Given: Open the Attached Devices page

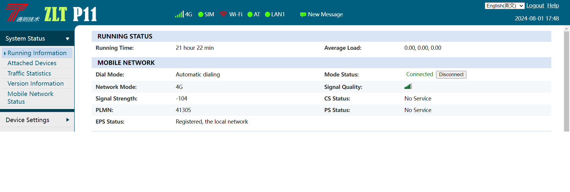Looking at the screenshot, I should [x=32, y=63].
